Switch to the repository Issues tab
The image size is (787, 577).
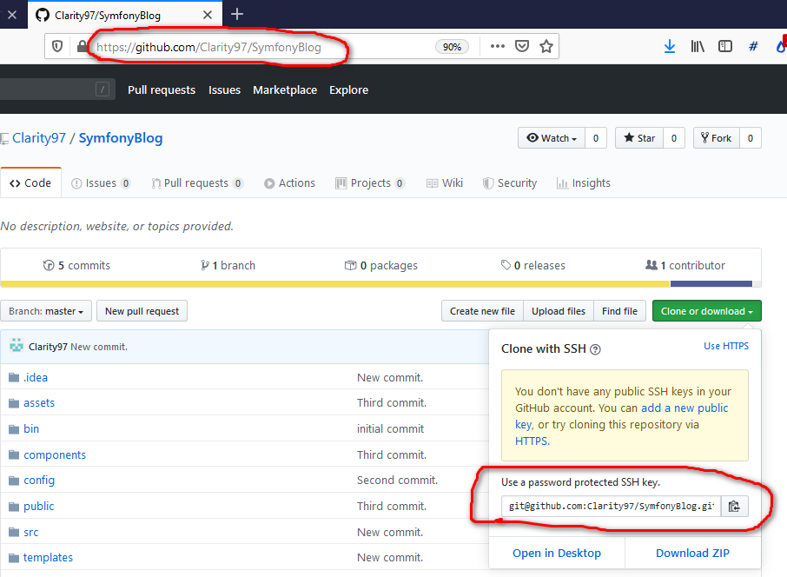point(101,183)
